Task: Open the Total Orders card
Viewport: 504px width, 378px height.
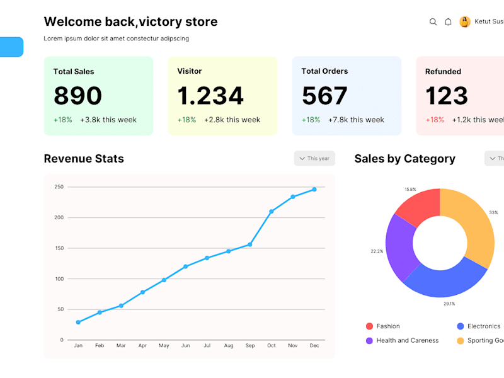Action: 346,96
